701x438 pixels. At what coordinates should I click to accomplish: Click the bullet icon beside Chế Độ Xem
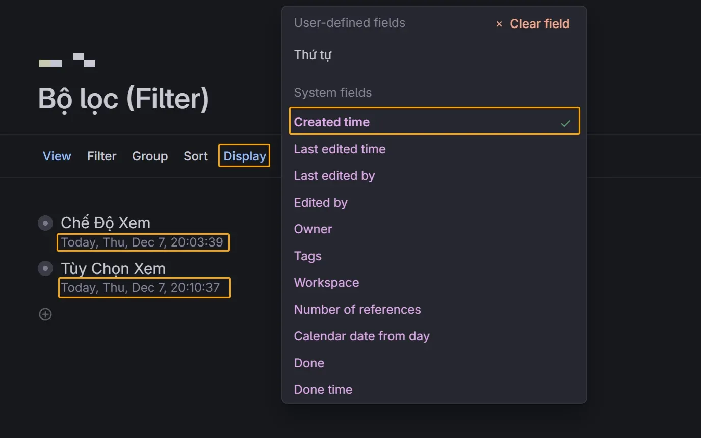pos(45,223)
